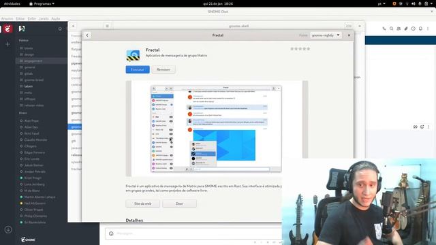Image resolution: width=436 pixels, height=245 pixels.
Task: Click the info icon in the chat header
Action: (414, 29)
